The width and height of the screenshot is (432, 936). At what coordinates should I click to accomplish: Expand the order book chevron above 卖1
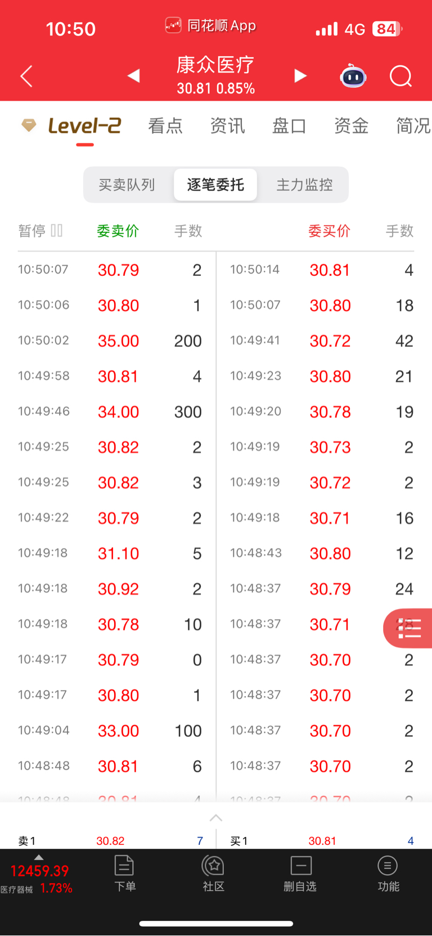coord(216,818)
